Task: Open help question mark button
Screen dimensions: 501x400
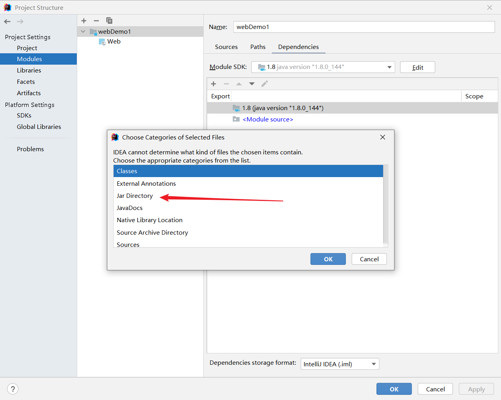Action: [x=13, y=389]
